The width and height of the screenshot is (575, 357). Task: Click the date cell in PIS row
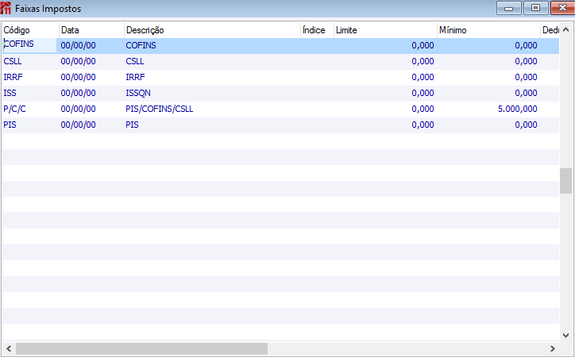coord(78,125)
